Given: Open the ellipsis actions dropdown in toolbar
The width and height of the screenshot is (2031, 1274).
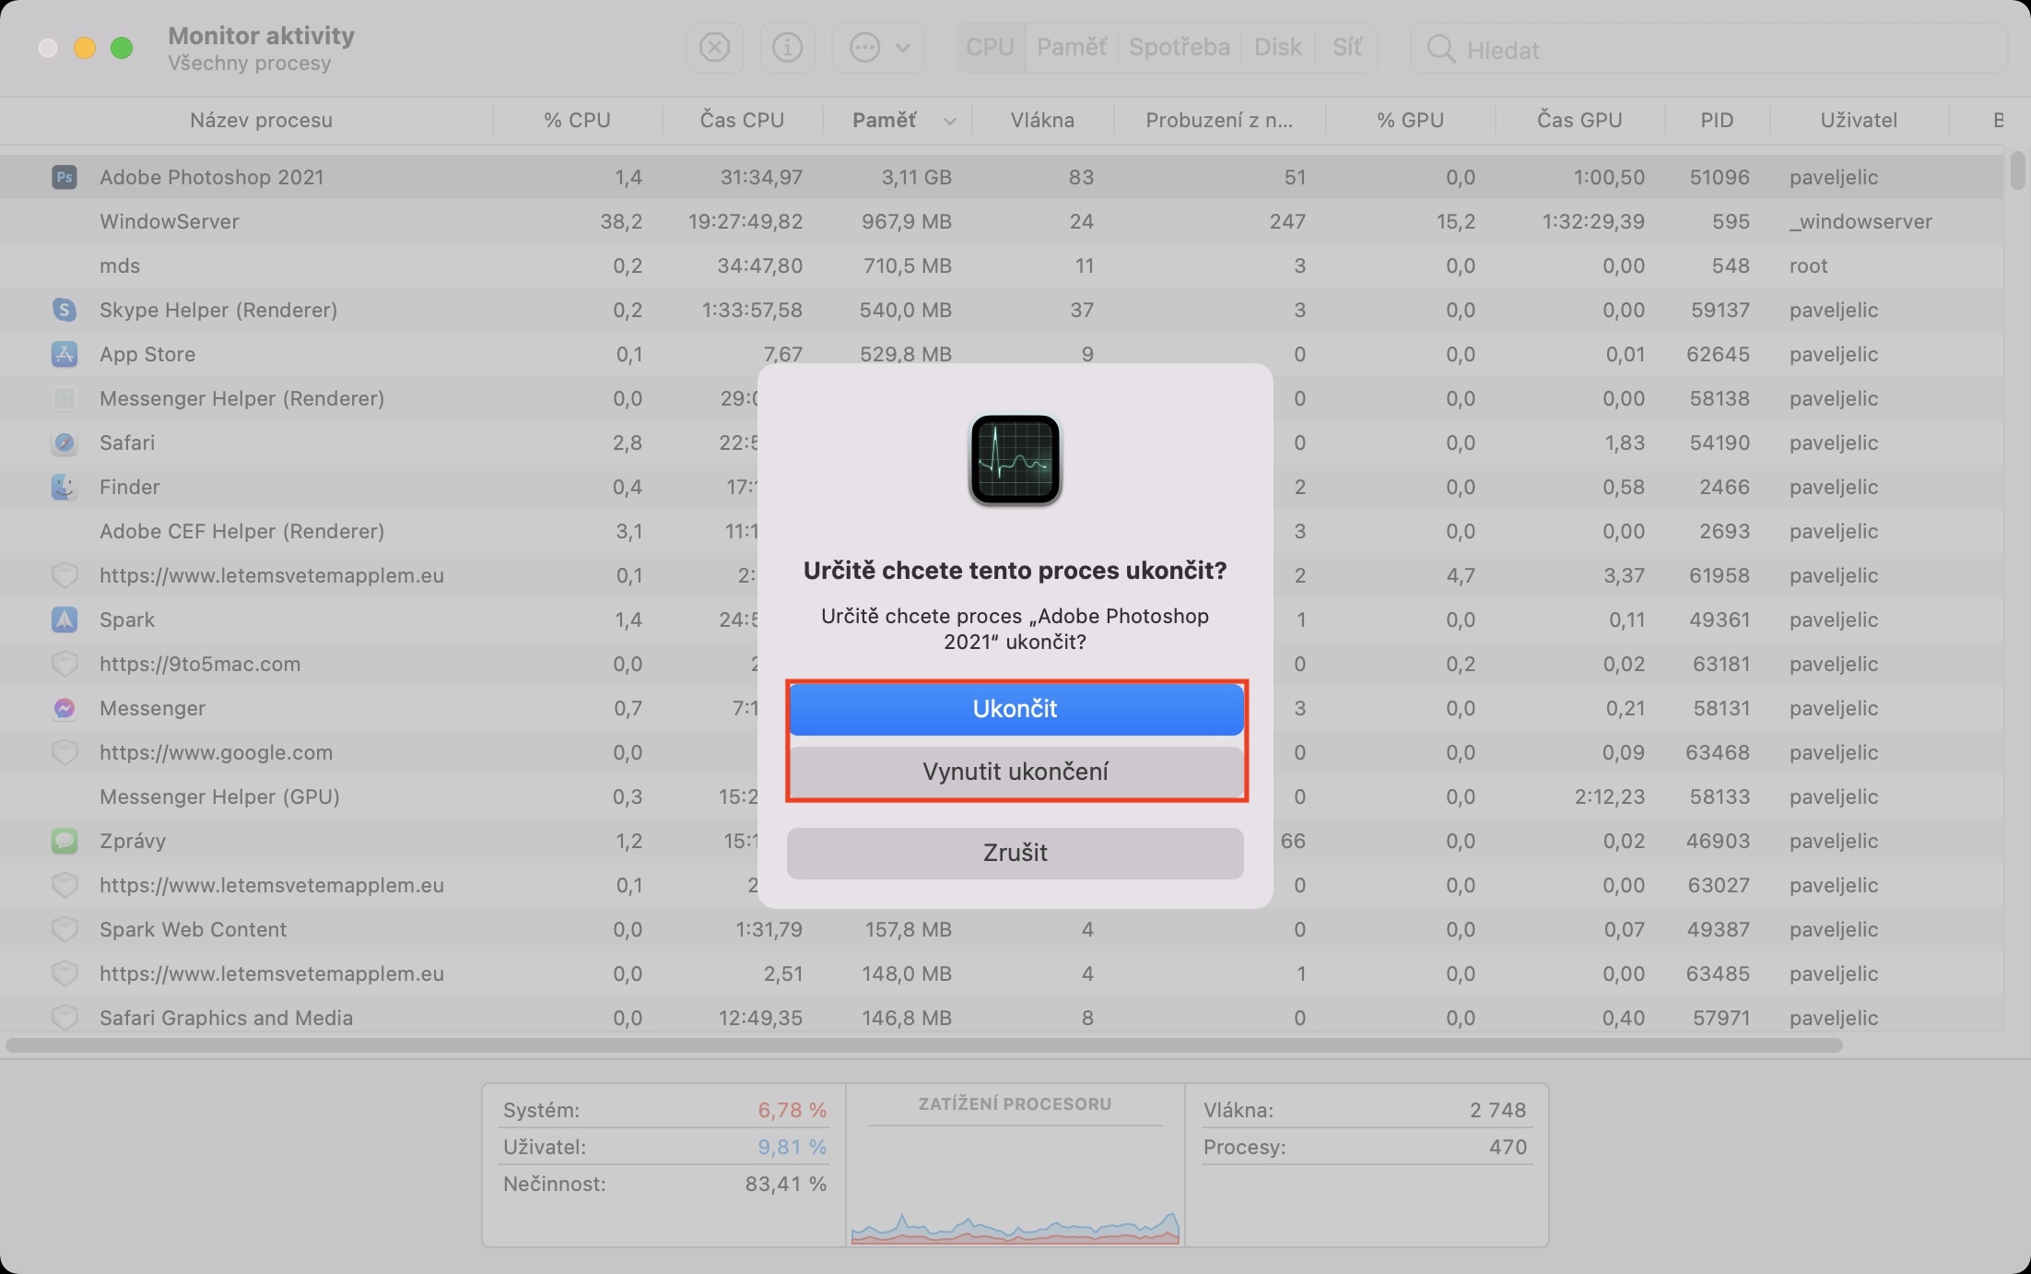Looking at the screenshot, I should (878, 48).
